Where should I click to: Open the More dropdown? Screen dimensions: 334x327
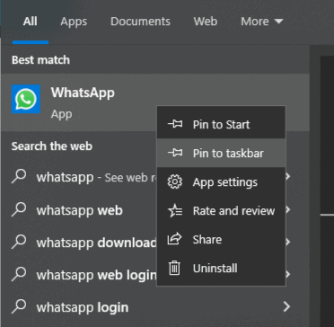(x=262, y=22)
